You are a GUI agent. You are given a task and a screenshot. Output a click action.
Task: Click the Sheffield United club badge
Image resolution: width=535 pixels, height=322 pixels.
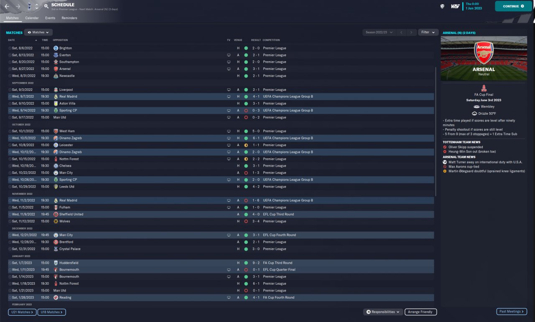56,214
